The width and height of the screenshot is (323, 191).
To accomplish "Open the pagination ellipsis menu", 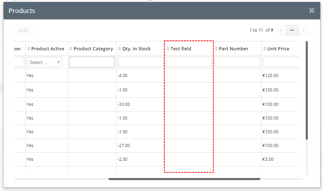I will [x=292, y=30].
